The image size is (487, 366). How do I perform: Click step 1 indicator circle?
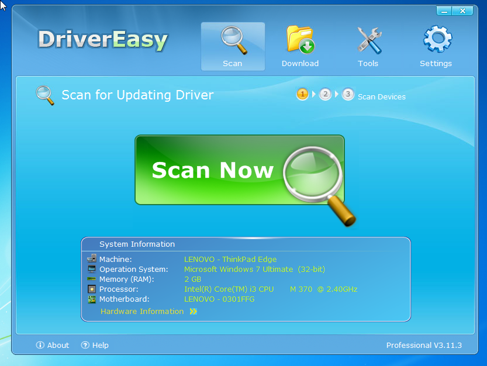[302, 94]
